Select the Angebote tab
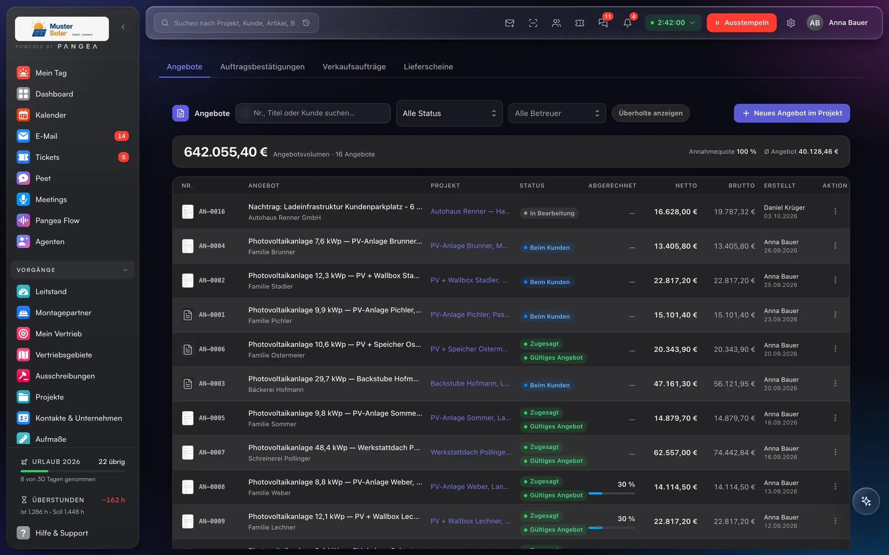 point(184,67)
